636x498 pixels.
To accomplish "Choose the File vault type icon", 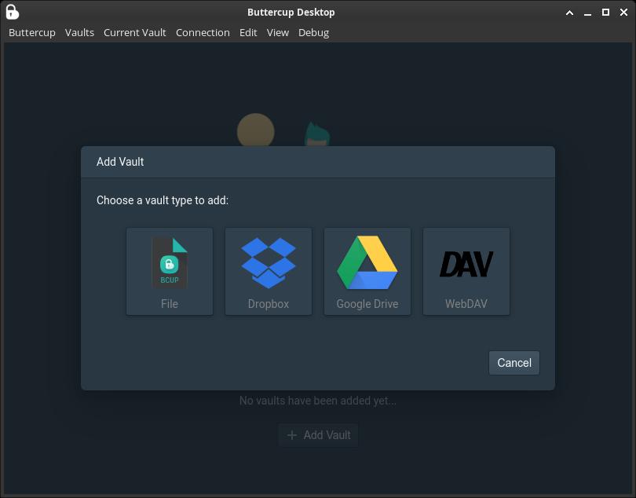I will [170, 271].
